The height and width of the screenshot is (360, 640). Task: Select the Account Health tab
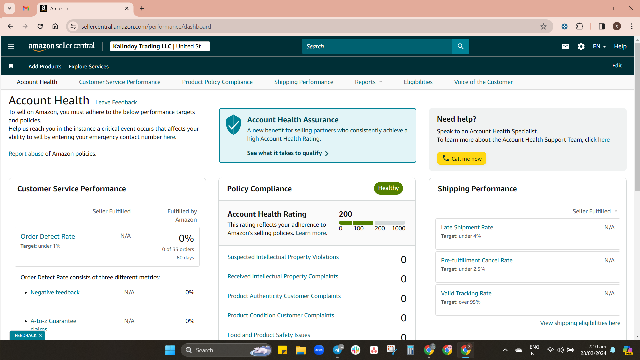(37, 82)
